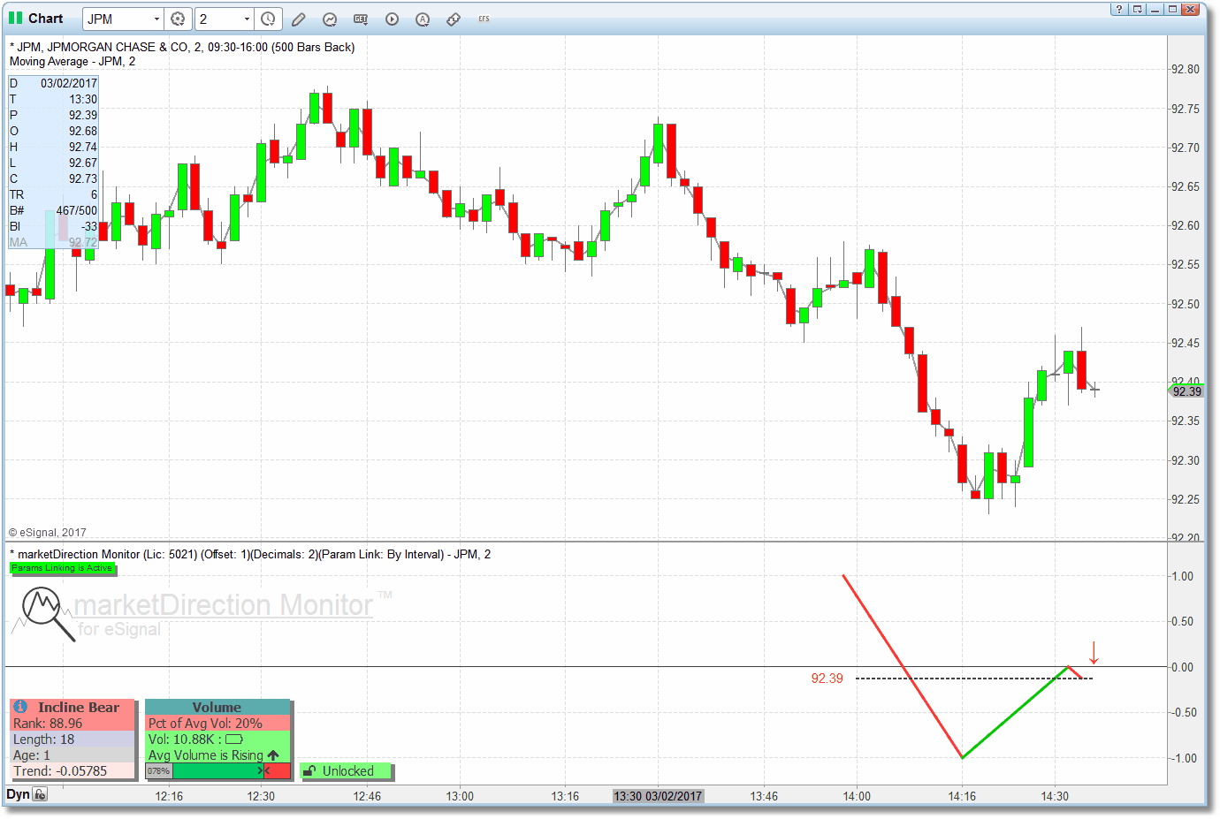Select the Volume panel header

click(x=217, y=707)
